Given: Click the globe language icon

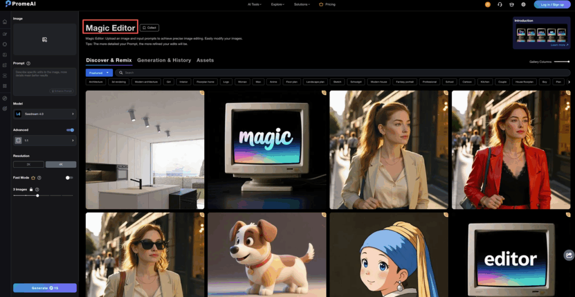Looking at the screenshot, I should point(523,4).
